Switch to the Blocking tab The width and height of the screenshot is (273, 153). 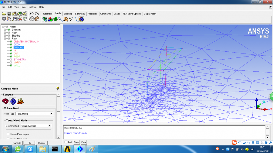coord(68,14)
